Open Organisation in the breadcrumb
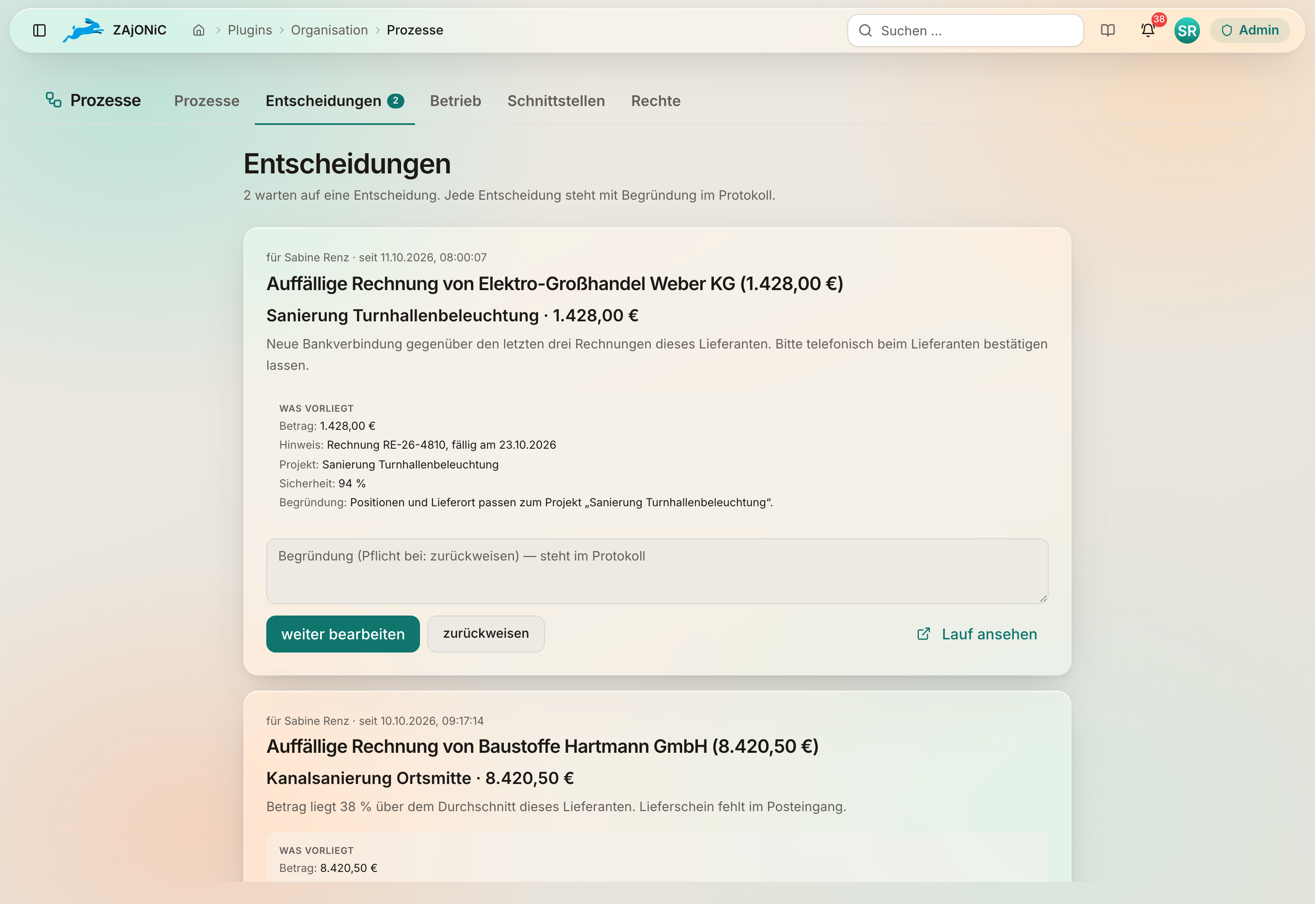Image resolution: width=1315 pixels, height=904 pixels. click(x=330, y=30)
